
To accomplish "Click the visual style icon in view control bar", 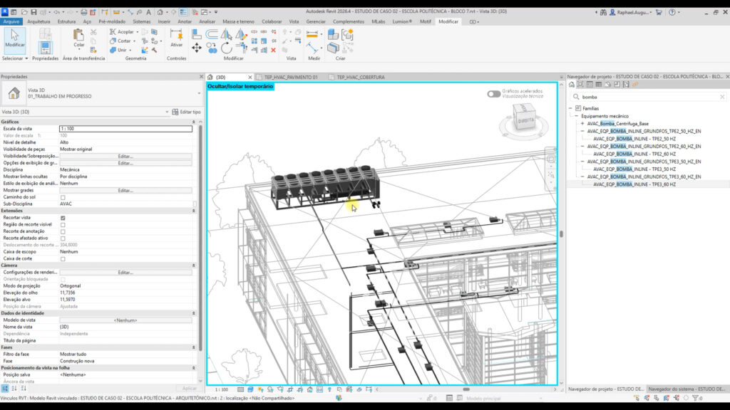I will (x=250, y=389).
